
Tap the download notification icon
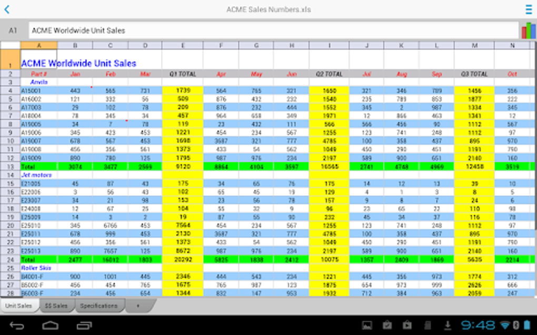[447, 326]
